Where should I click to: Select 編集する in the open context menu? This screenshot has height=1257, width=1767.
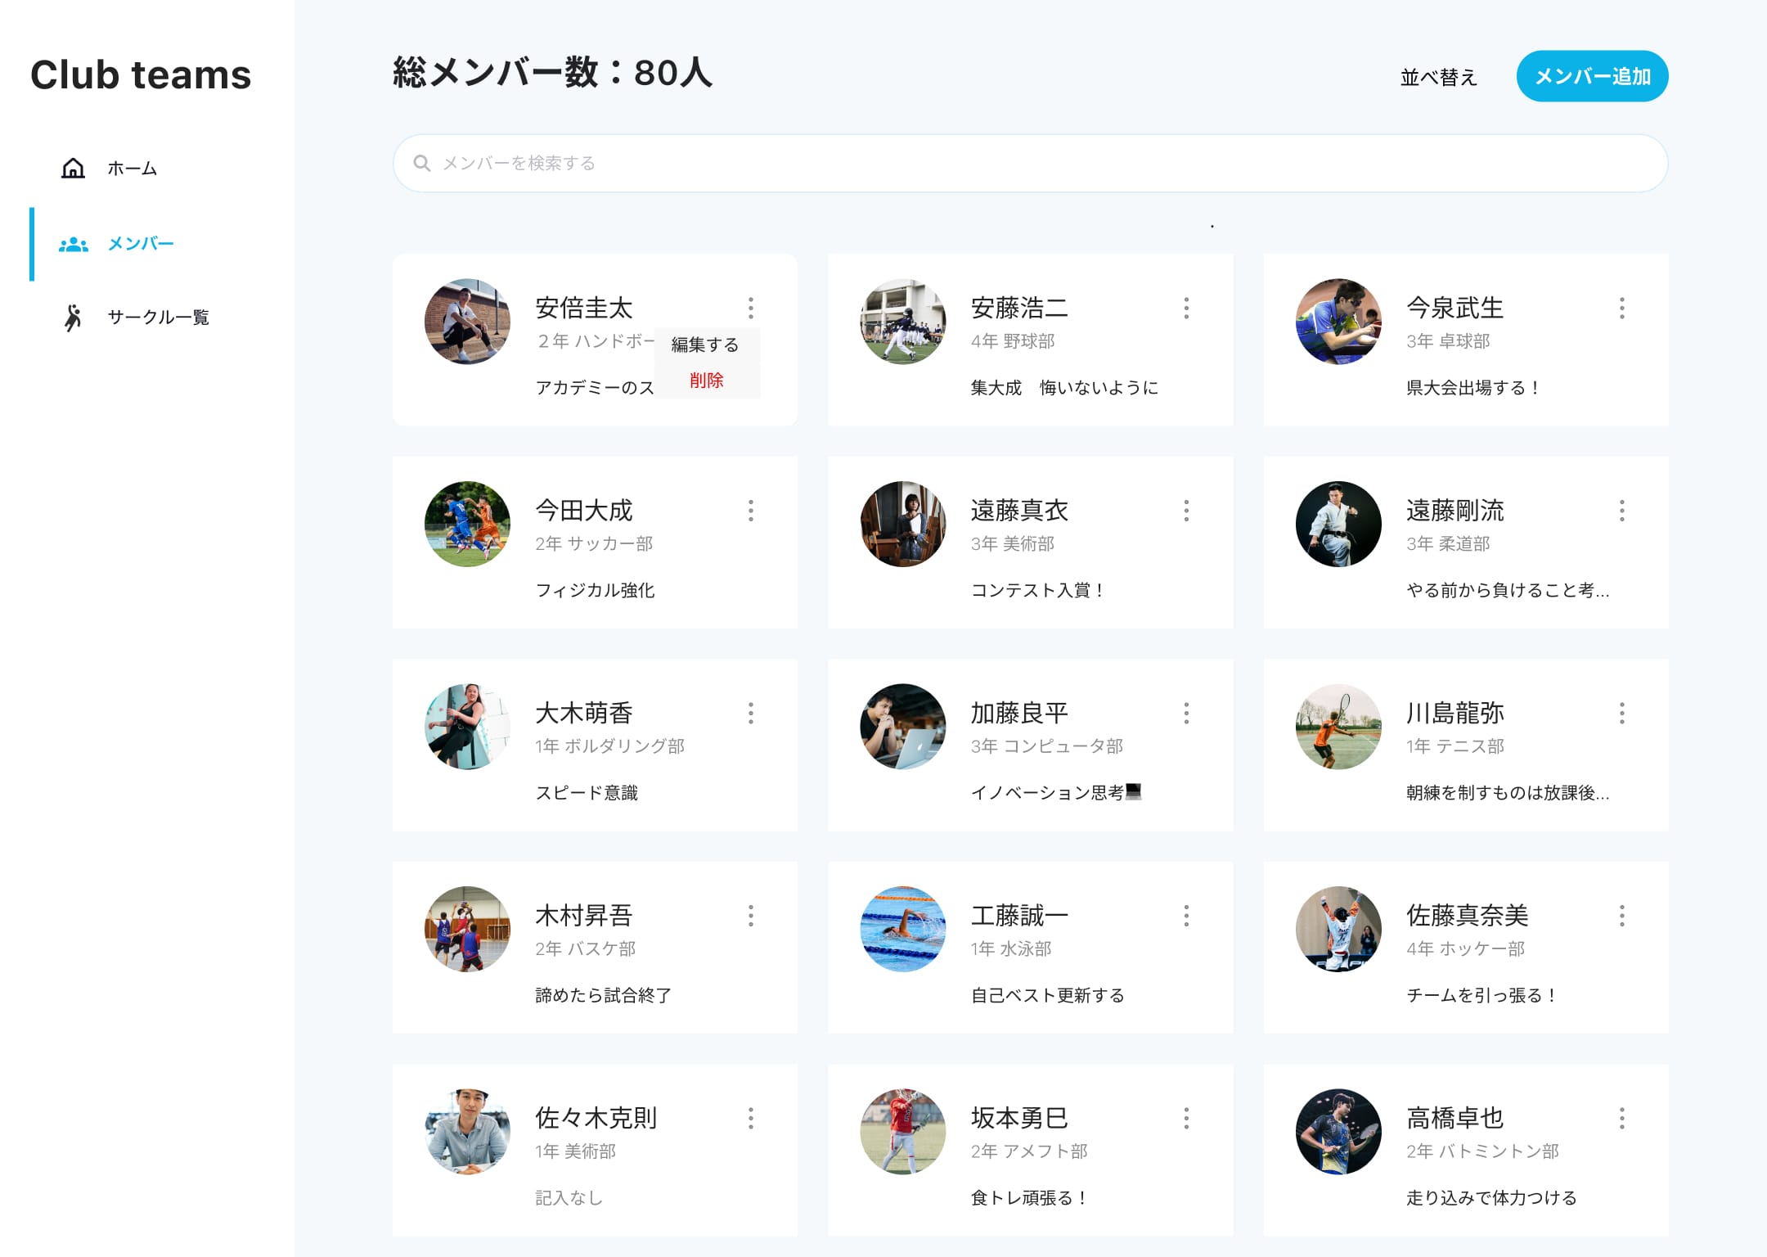(x=704, y=345)
